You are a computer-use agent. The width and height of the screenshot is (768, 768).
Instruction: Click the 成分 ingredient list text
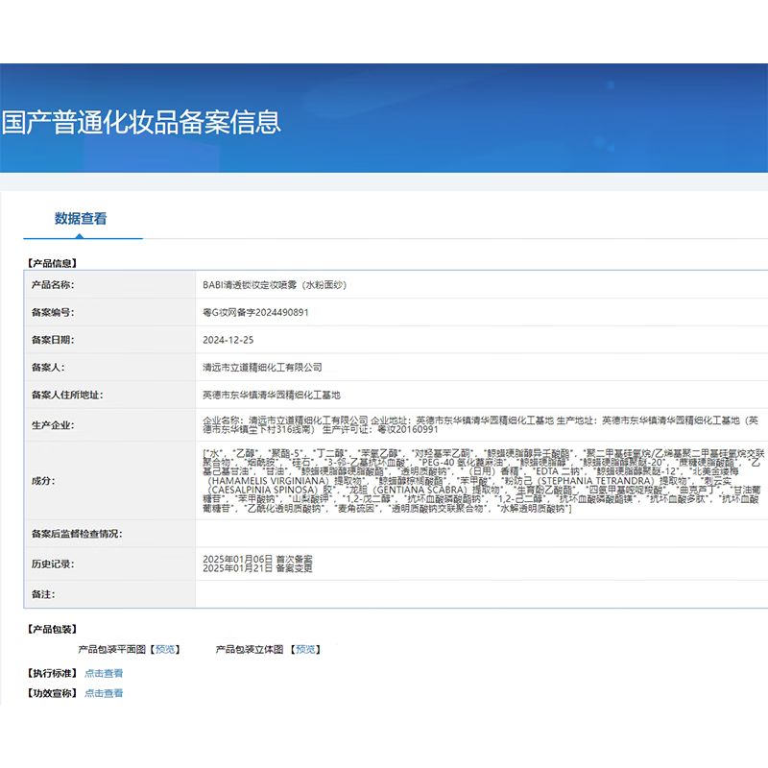pos(480,480)
